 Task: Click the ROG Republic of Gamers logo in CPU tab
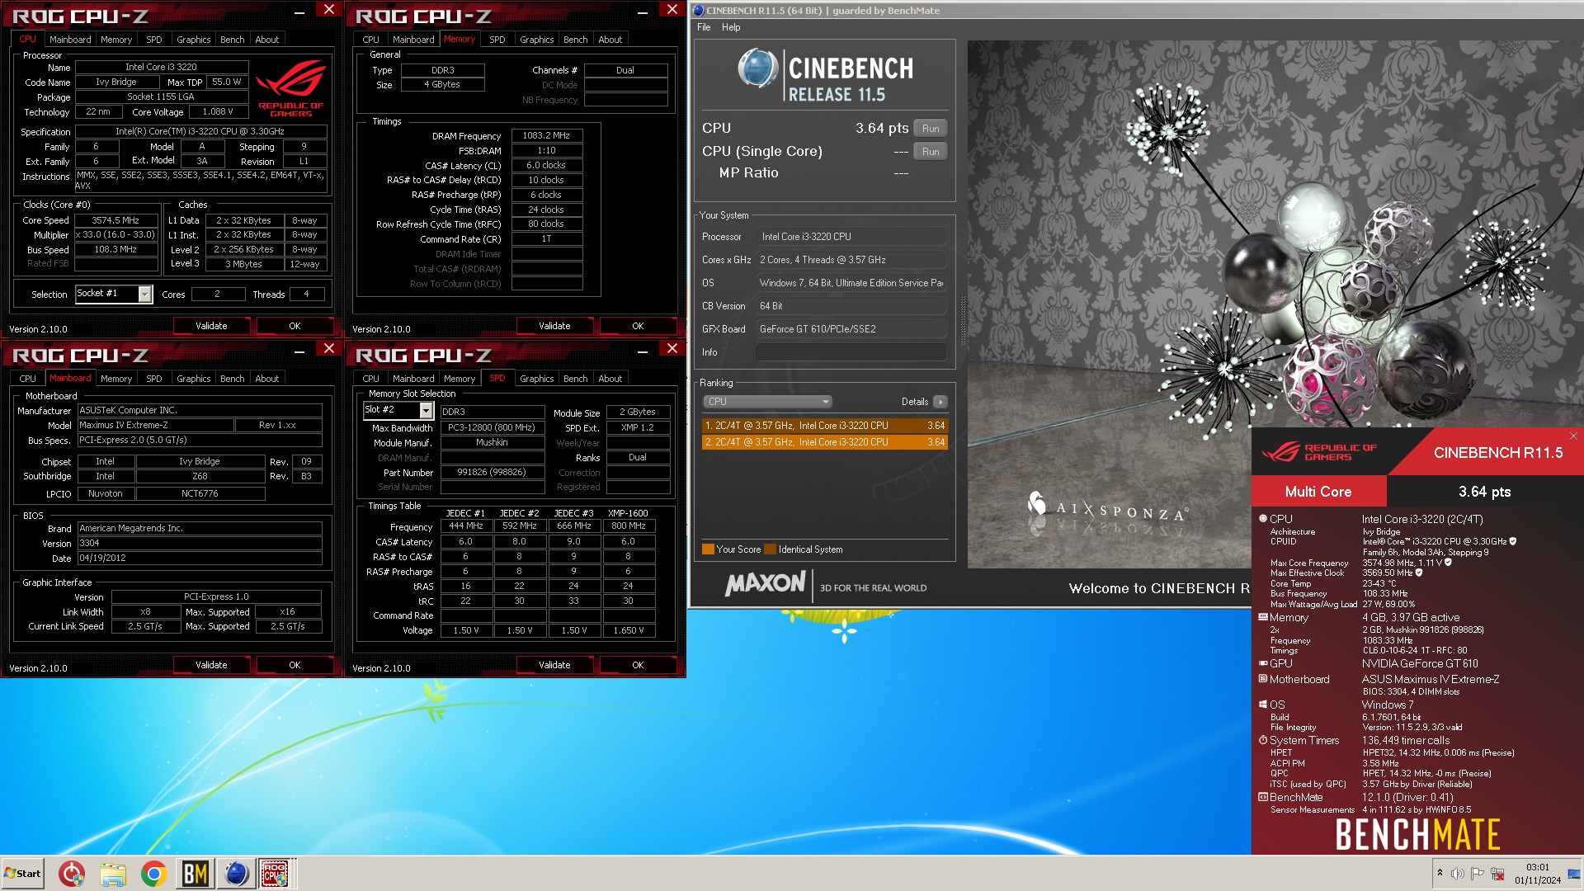coord(291,89)
